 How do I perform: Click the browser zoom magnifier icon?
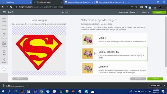click(x=132, y=7)
